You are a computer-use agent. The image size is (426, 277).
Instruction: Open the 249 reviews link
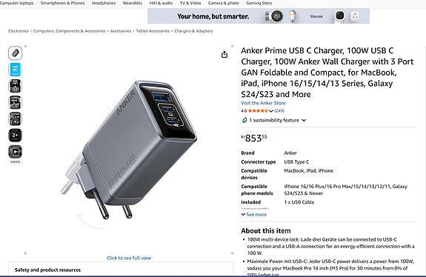[x=279, y=111]
